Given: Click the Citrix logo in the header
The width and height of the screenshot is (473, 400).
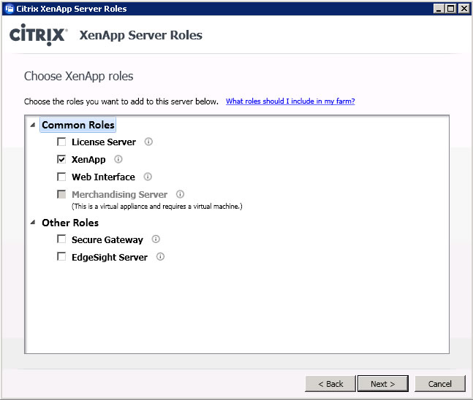Looking at the screenshot, I should click(38, 34).
